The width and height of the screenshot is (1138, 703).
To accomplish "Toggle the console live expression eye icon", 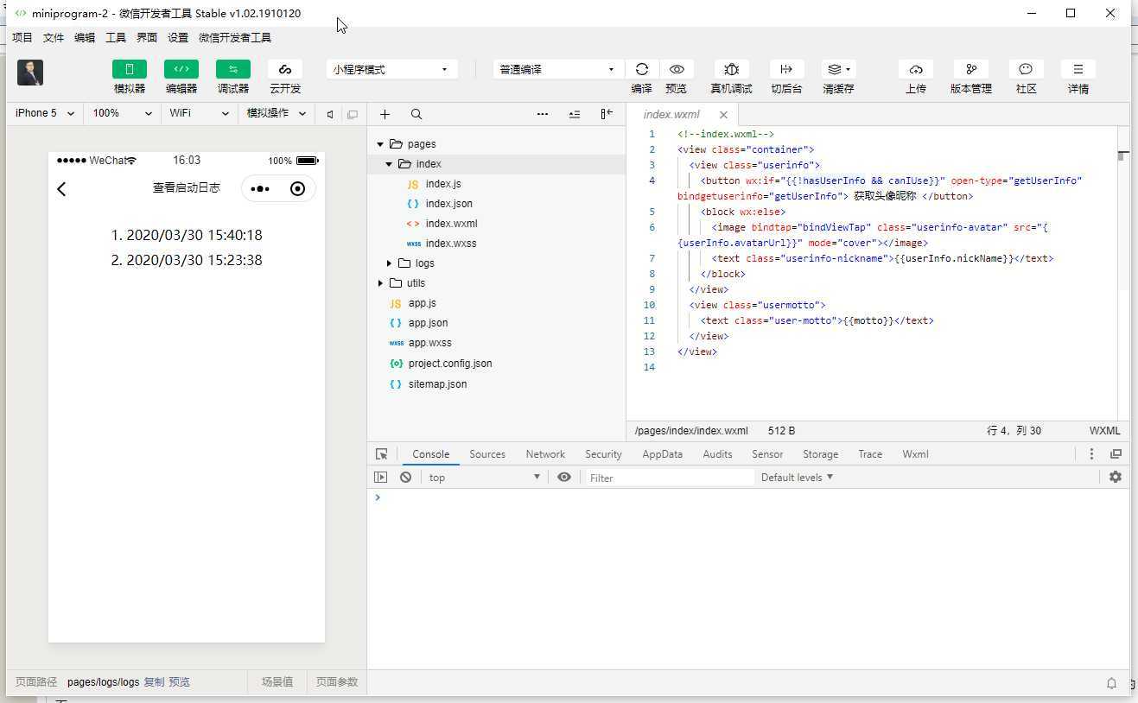I will click(x=564, y=478).
